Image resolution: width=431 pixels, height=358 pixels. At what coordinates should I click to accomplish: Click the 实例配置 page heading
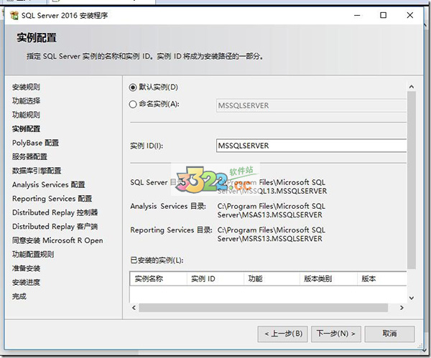click(37, 37)
